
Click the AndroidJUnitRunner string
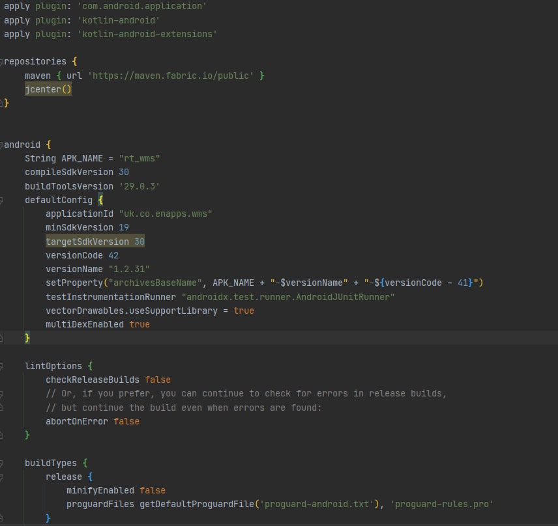click(x=288, y=297)
